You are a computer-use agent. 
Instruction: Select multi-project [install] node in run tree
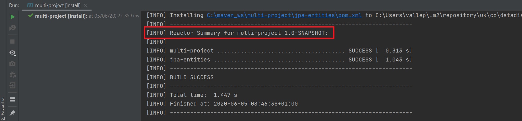[x=61, y=16]
